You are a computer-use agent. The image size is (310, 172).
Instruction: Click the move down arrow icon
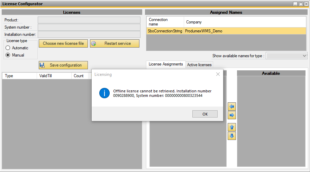232,136
